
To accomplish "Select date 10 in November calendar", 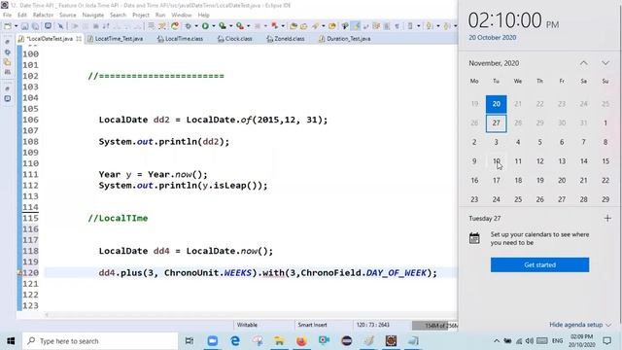I will pos(497,161).
